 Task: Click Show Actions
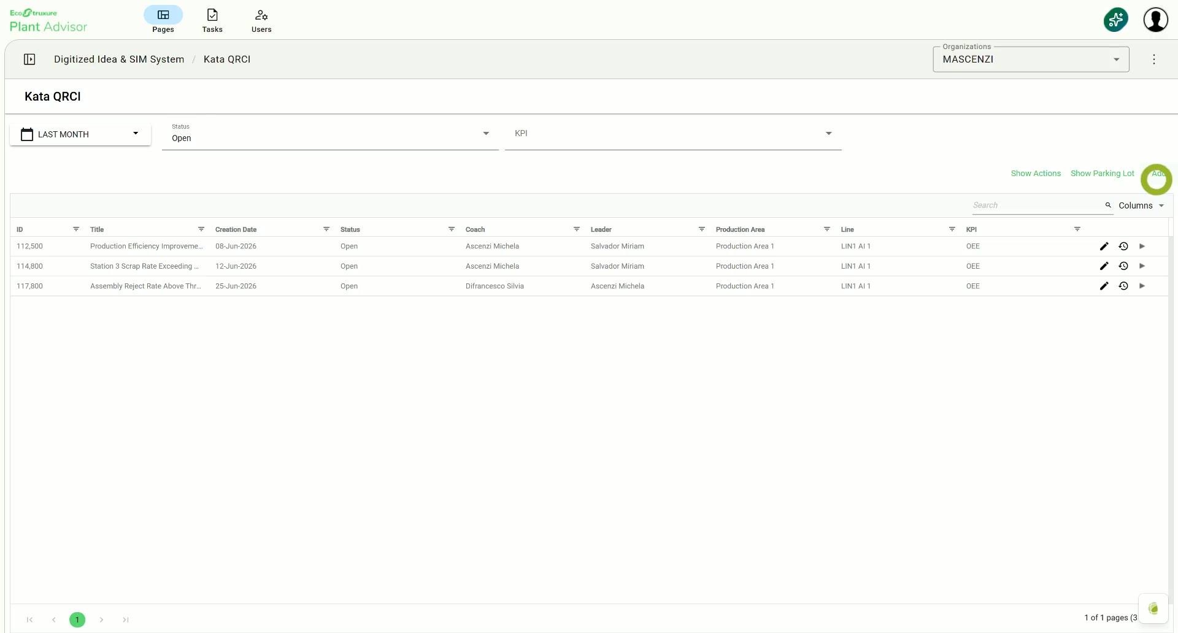point(1036,174)
